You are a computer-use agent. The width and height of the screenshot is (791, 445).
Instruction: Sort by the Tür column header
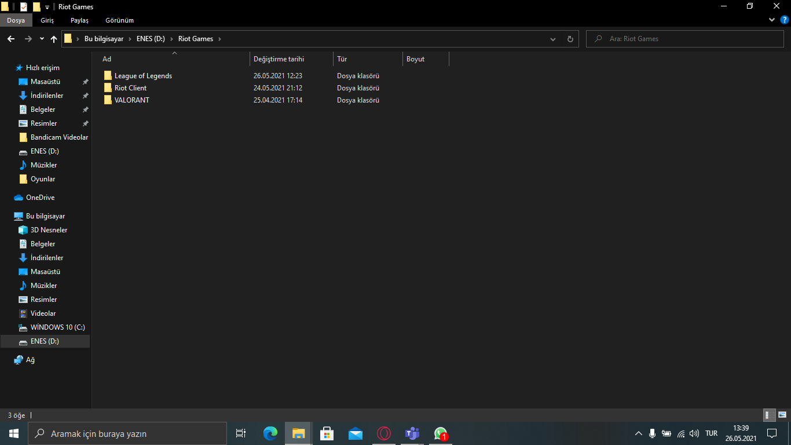coord(368,59)
